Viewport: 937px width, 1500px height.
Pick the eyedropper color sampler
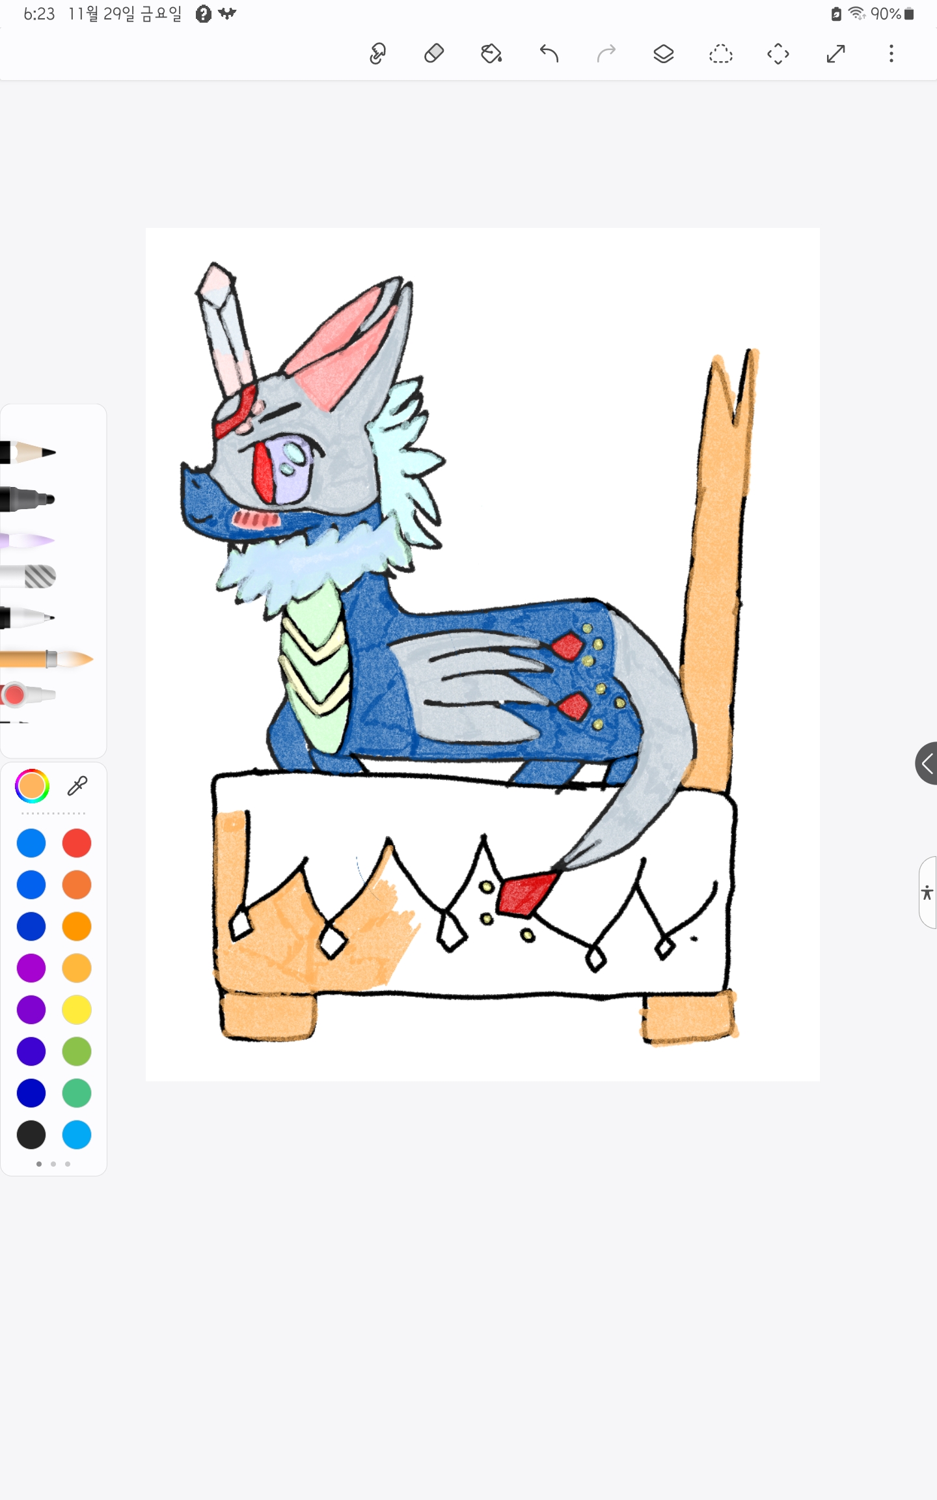[x=77, y=786]
